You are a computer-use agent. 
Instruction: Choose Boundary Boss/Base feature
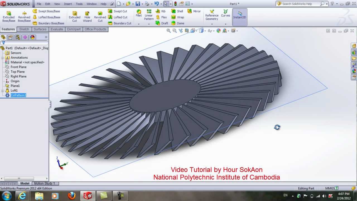click(49, 23)
